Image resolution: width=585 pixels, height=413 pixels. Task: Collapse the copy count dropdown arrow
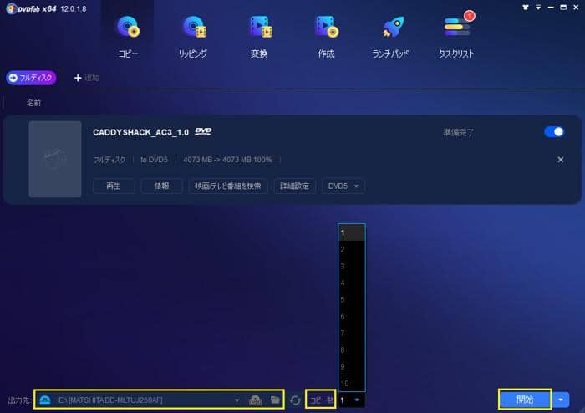pyautogui.click(x=357, y=400)
